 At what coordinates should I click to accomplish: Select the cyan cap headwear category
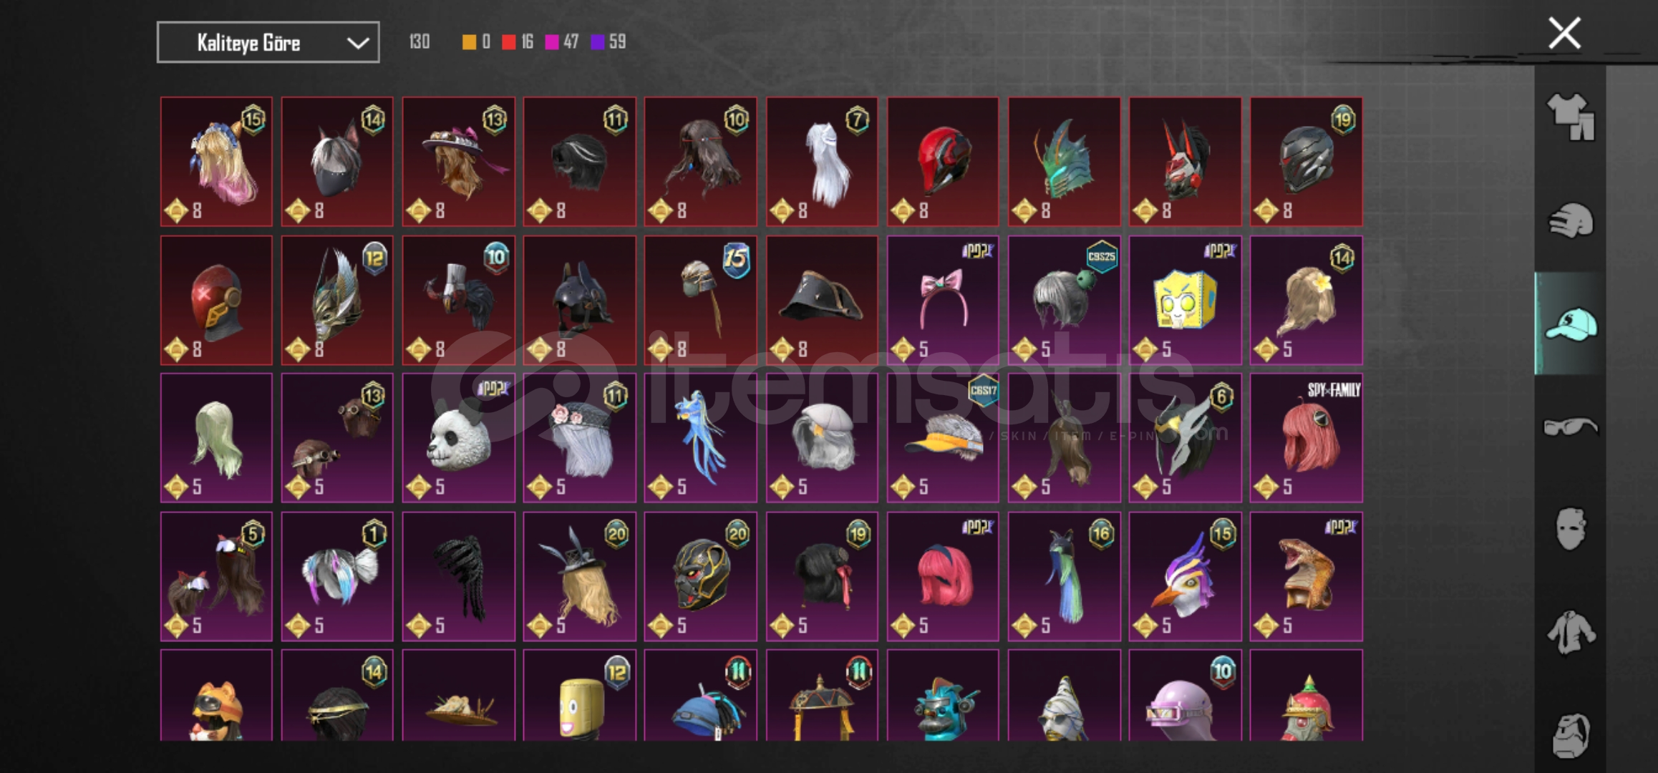pyautogui.click(x=1571, y=324)
